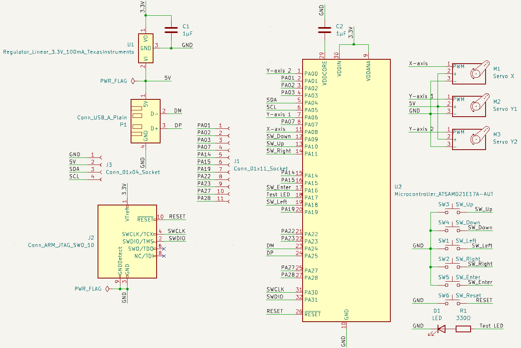Select the Microcontroller_ATSAMD21E17A-AUT value text
Screen dimensions: 521x348
[443, 194]
